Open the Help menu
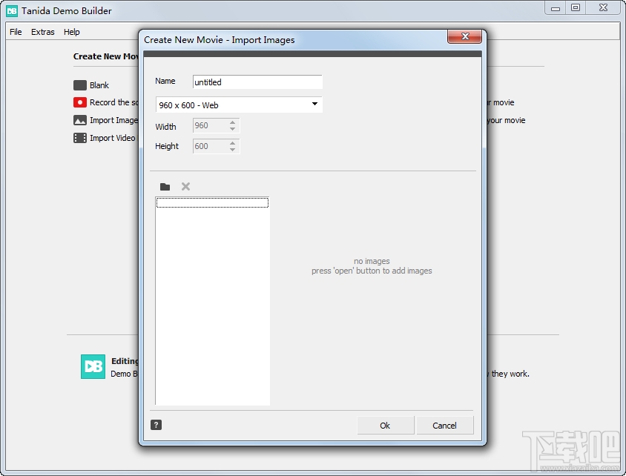The width and height of the screenshot is (626, 476). (71, 32)
